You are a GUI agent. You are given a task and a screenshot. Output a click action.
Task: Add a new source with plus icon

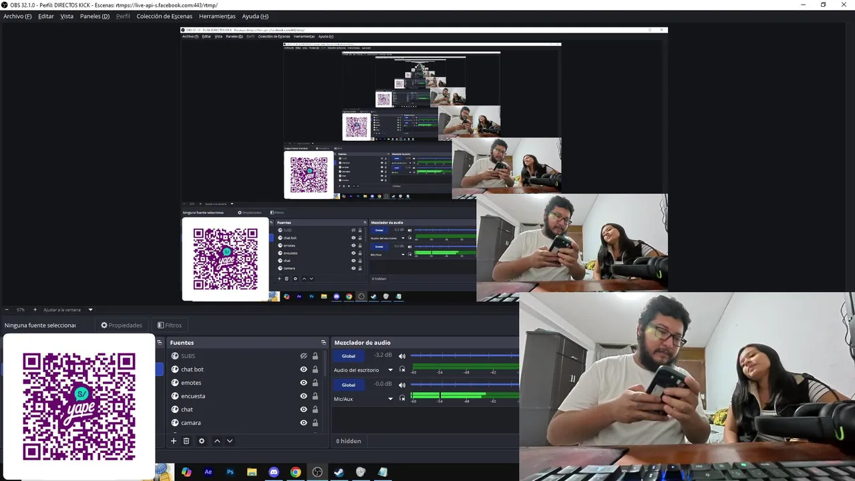coord(174,441)
